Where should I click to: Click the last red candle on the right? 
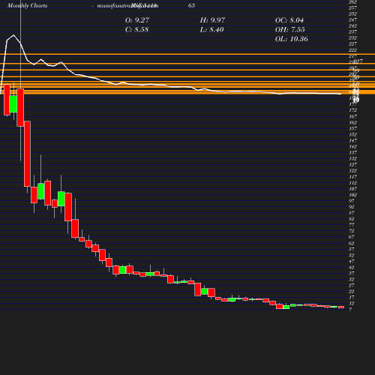click(x=341, y=307)
